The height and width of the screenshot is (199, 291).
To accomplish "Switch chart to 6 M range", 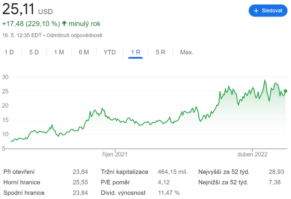I will tap(84, 52).
